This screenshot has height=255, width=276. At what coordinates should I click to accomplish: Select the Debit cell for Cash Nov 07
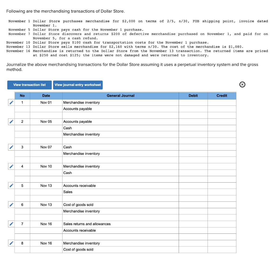point(193,147)
